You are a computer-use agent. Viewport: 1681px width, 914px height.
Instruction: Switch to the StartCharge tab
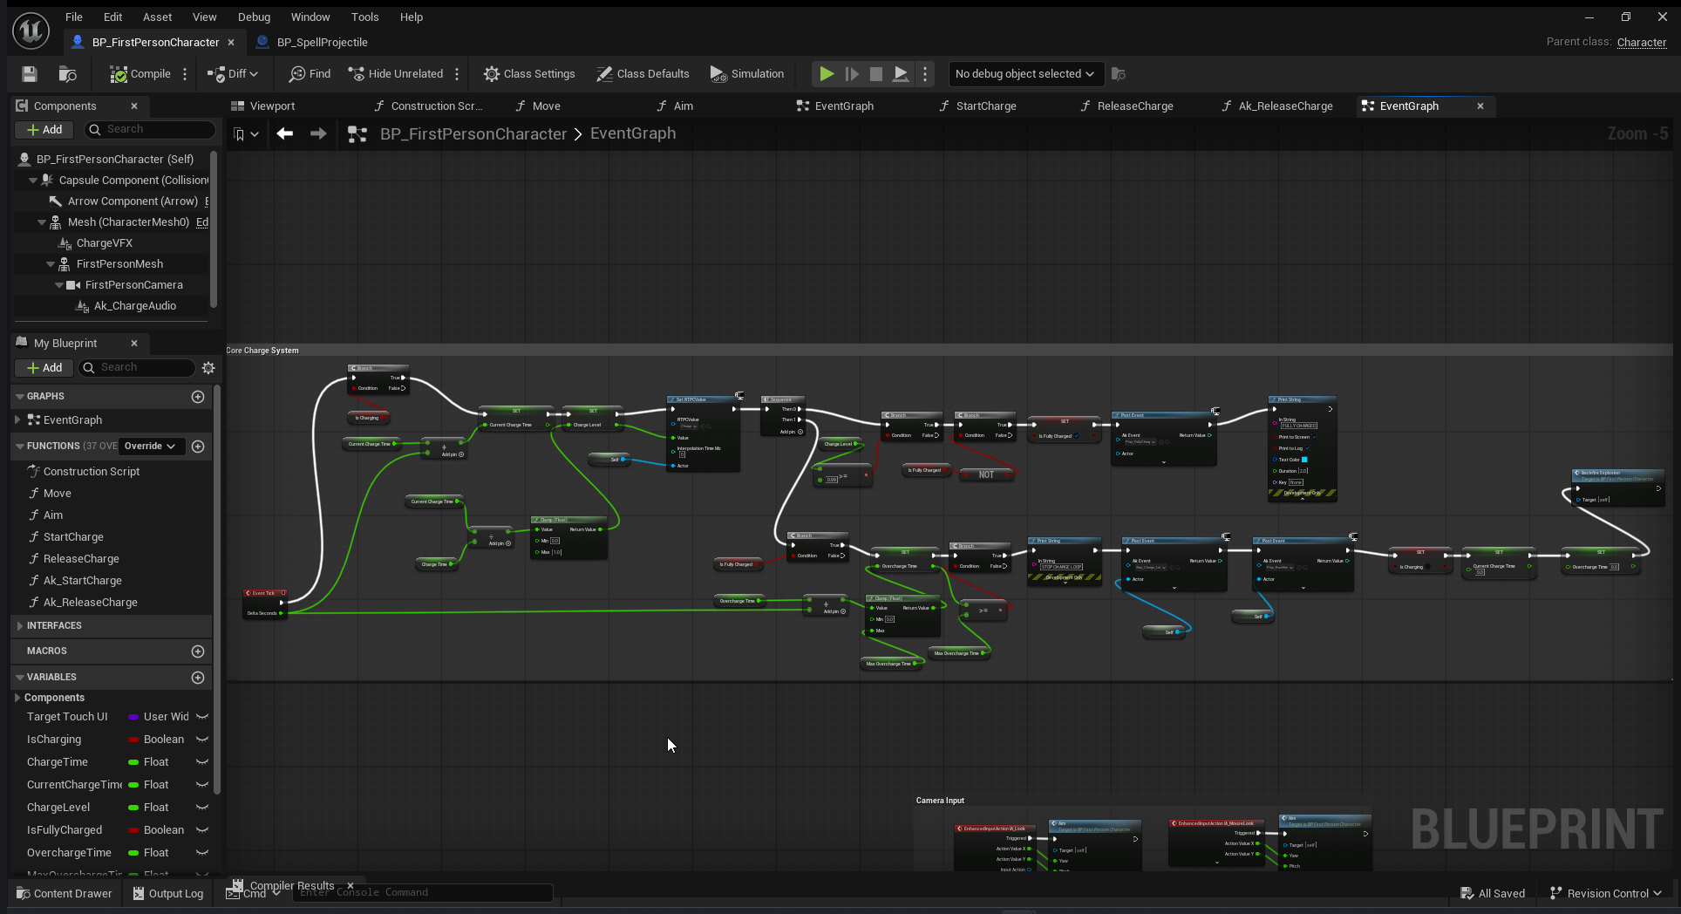coord(977,106)
